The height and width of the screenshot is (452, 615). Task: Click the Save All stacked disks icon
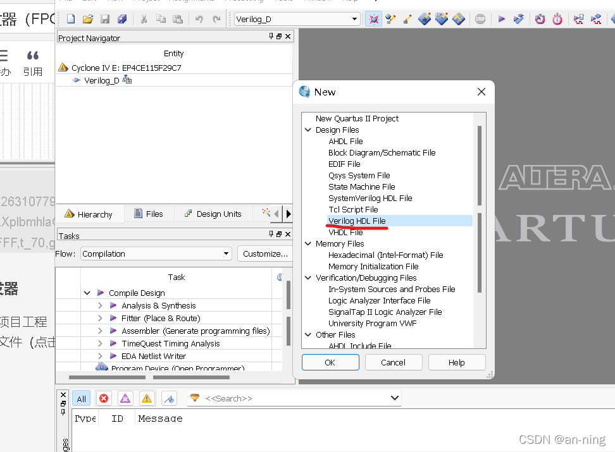[x=122, y=19]
